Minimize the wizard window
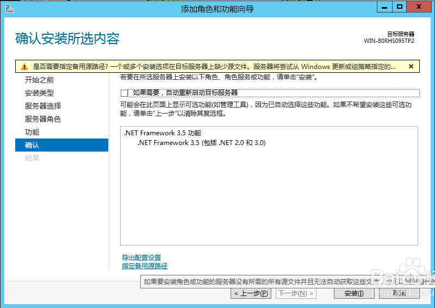The image size is (435, 308). 384,7
